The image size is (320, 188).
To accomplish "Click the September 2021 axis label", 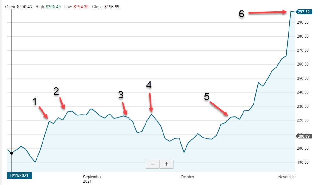I will tap(92, 179).
